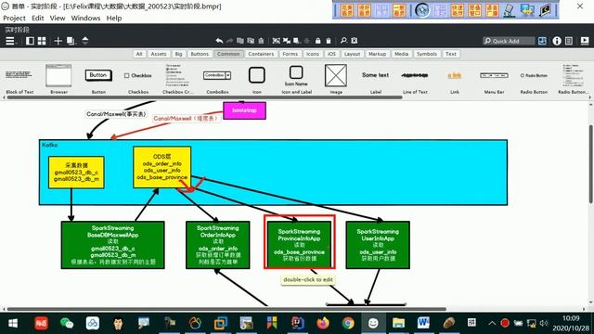The image size is (594, 334).
Task: Select the All library tab
Action: click(x=139, y=54)
